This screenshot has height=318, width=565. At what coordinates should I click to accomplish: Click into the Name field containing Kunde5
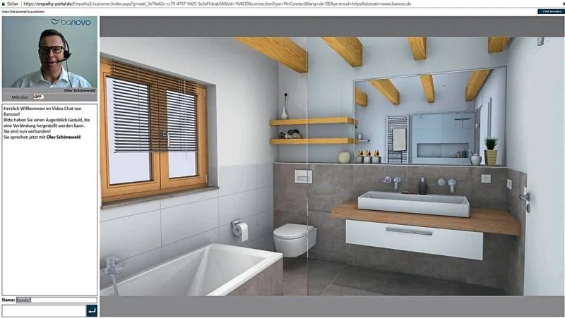(56, 300)
